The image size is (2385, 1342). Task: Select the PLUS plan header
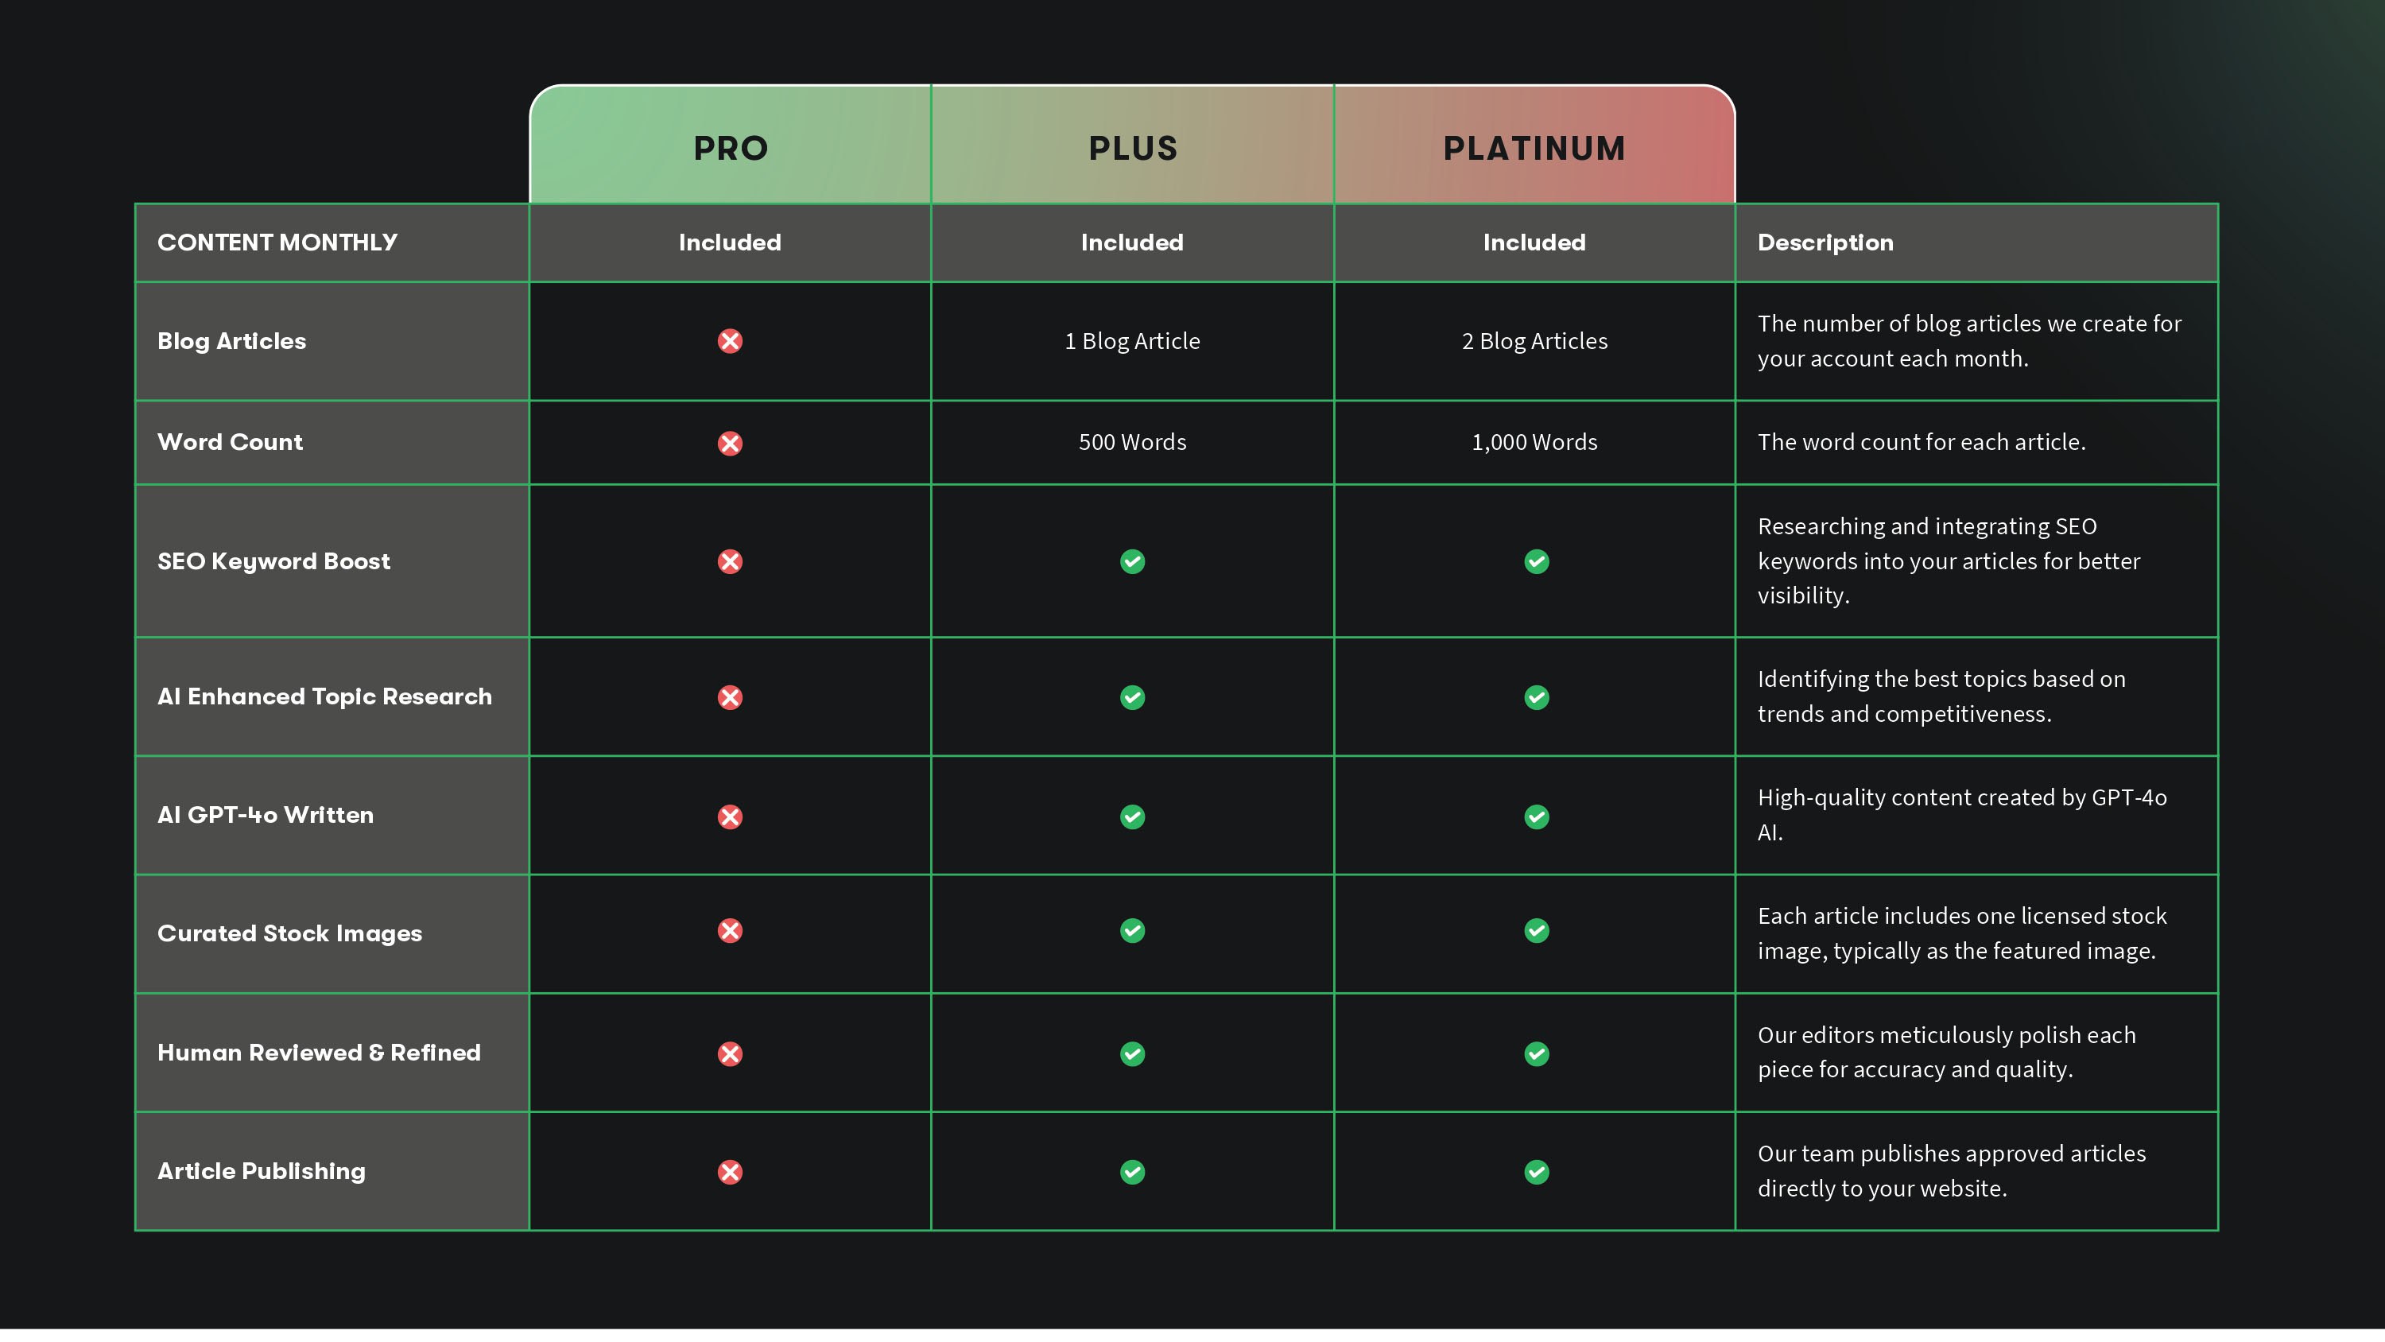pos(1132,148)
